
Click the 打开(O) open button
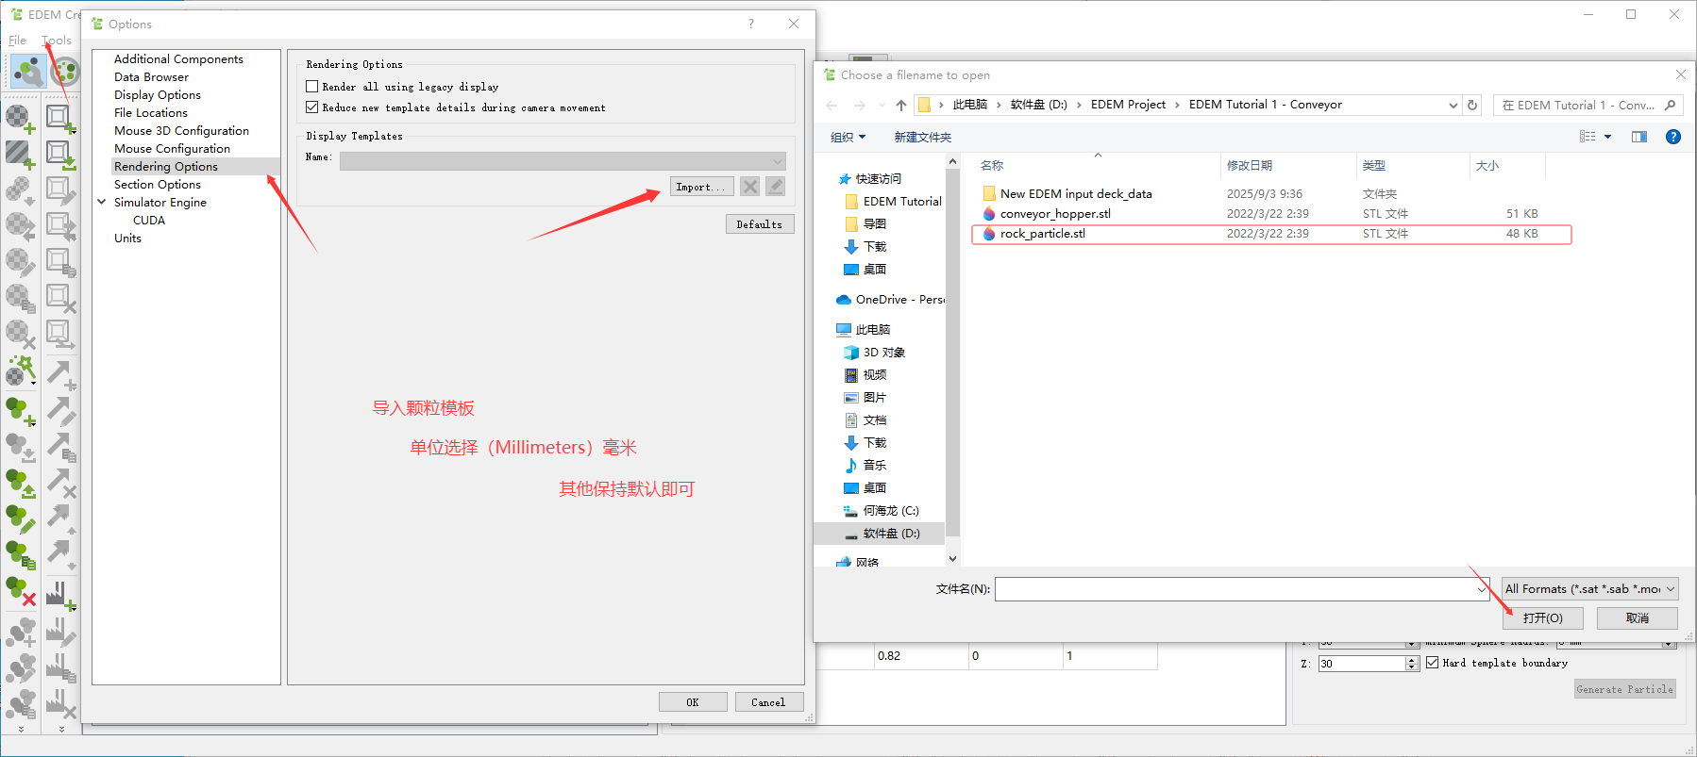1542,618
